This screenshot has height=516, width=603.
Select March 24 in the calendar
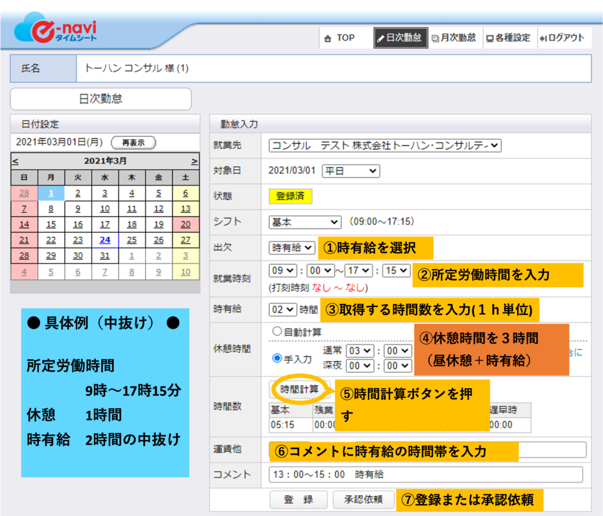click(x=105, y=240)
